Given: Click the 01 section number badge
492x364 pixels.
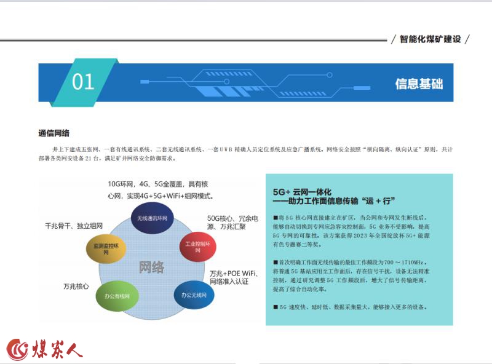Looking at the screenshot, I should [82, 82].
